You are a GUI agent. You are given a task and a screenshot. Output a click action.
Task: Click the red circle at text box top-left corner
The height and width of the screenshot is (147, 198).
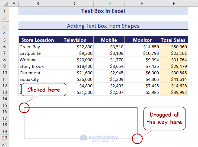tap(24, 108)
